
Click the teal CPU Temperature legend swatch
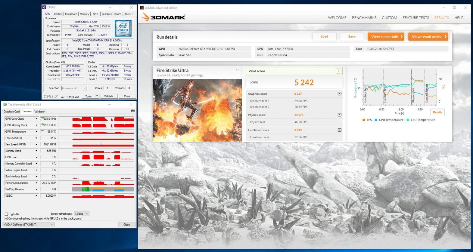408,120
